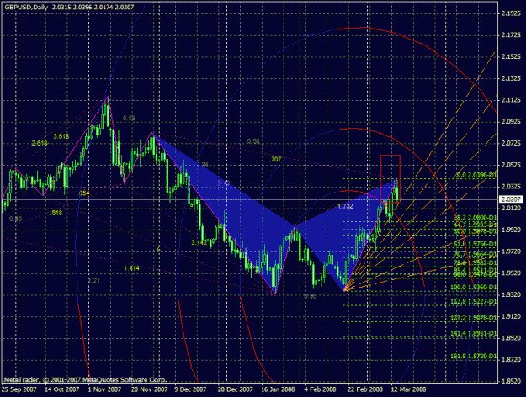
Task: Click the 1.9920 price axis label
Action: 511,230
